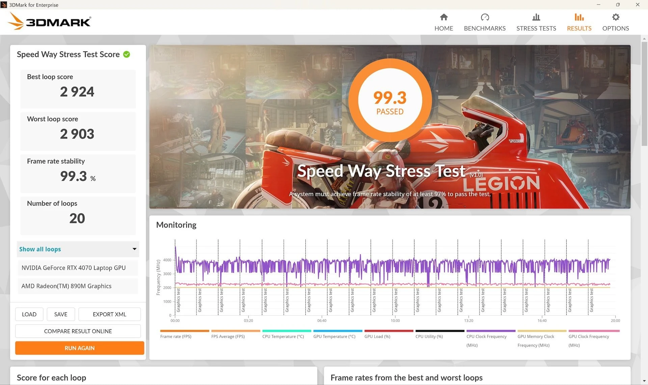This screenshot has height=385, width=648.
Task: Click the worst loop score 2 903
Action: pyautogui.click(x=77, y=134)
